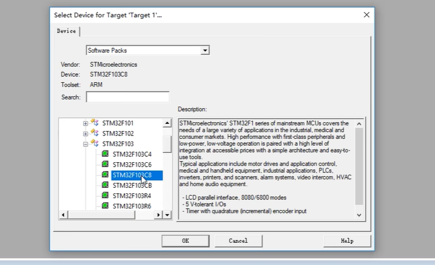Screen dimensions: 435x265
Task: Select STM32F103C6 in device tree
Action: 132,164
